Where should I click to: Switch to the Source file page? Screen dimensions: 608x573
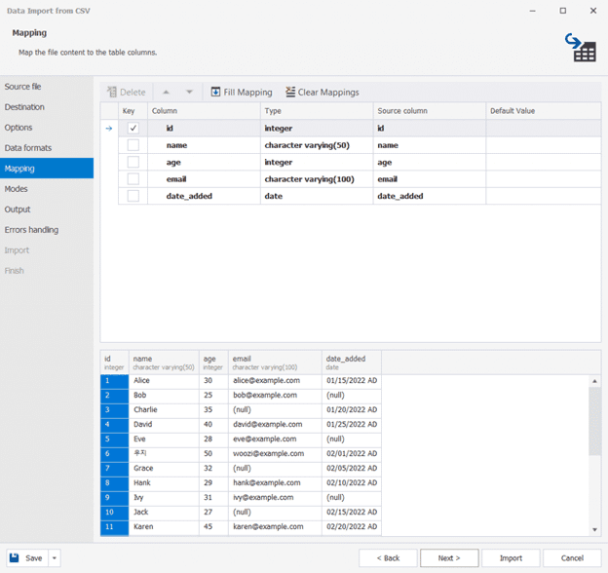point(23,87)
